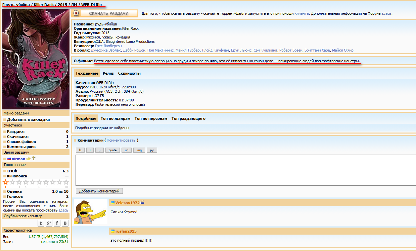Insert a quote tag in comment editor
Image resolution: width=416 pixels, height=251 pixels.
(112, 150)
